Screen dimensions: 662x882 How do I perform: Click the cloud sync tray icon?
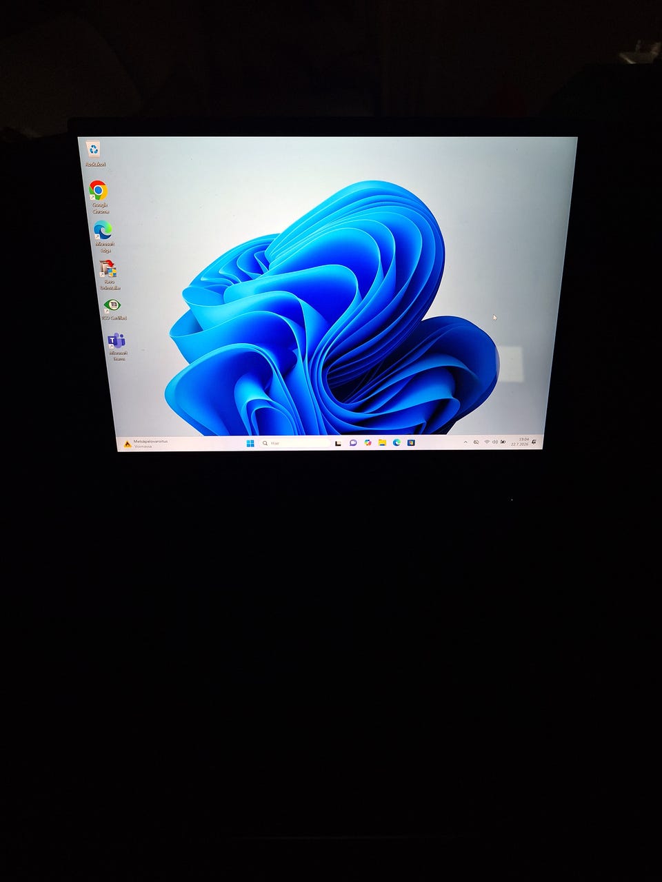[x=477, y=442]
